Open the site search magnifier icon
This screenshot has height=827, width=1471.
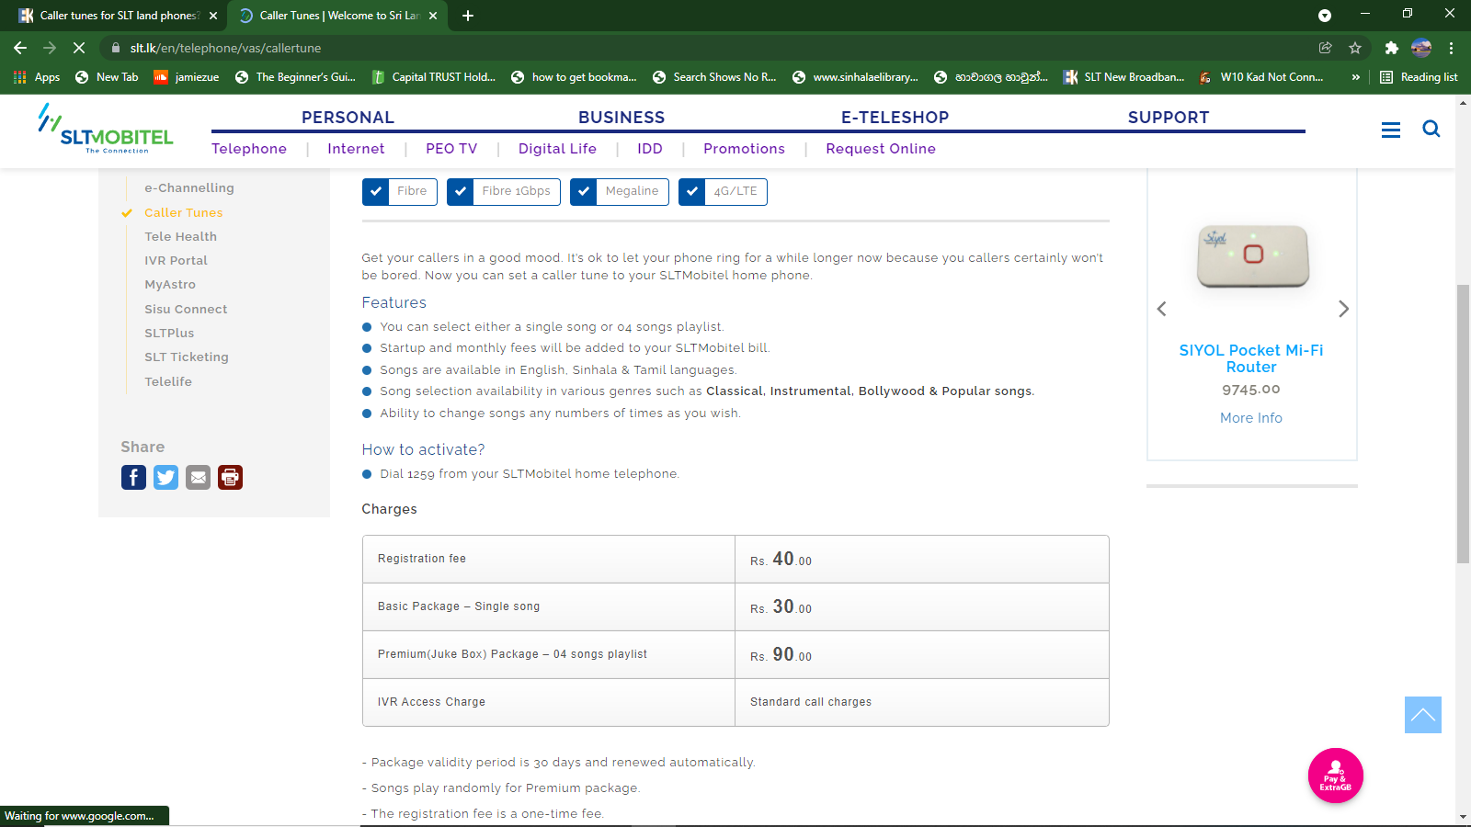[1431, 129]
